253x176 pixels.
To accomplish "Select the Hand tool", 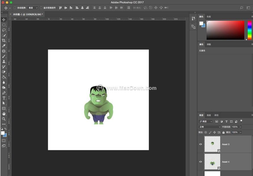I will pyautogui.click(x=4, y=114).
